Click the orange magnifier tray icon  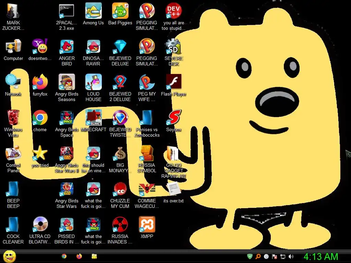coord(258,256)
